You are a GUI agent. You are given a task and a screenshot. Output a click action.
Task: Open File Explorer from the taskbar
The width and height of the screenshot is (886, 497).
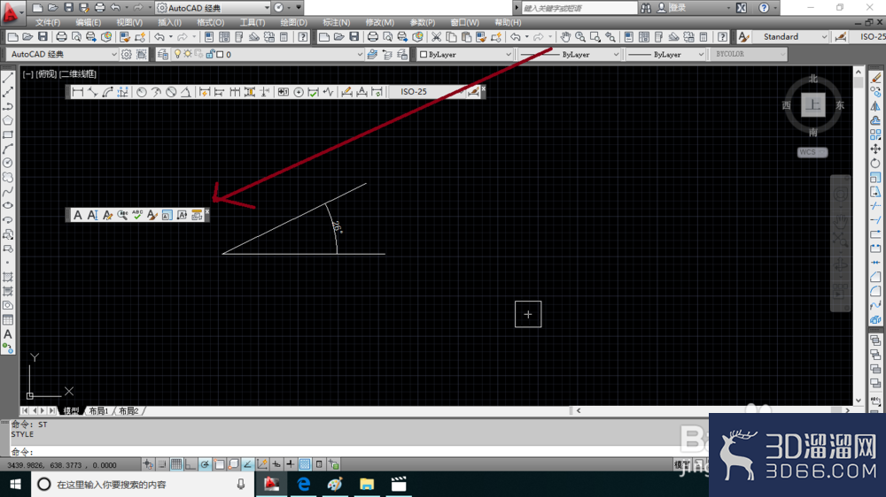(x=367, y=485)
